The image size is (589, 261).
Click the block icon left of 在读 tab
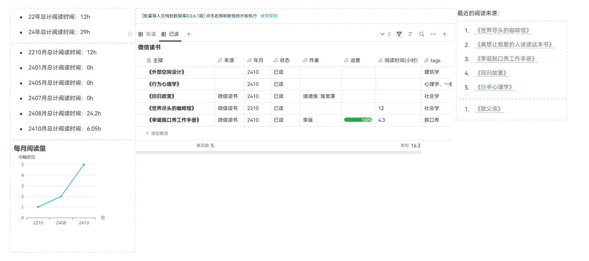point(130,34)
